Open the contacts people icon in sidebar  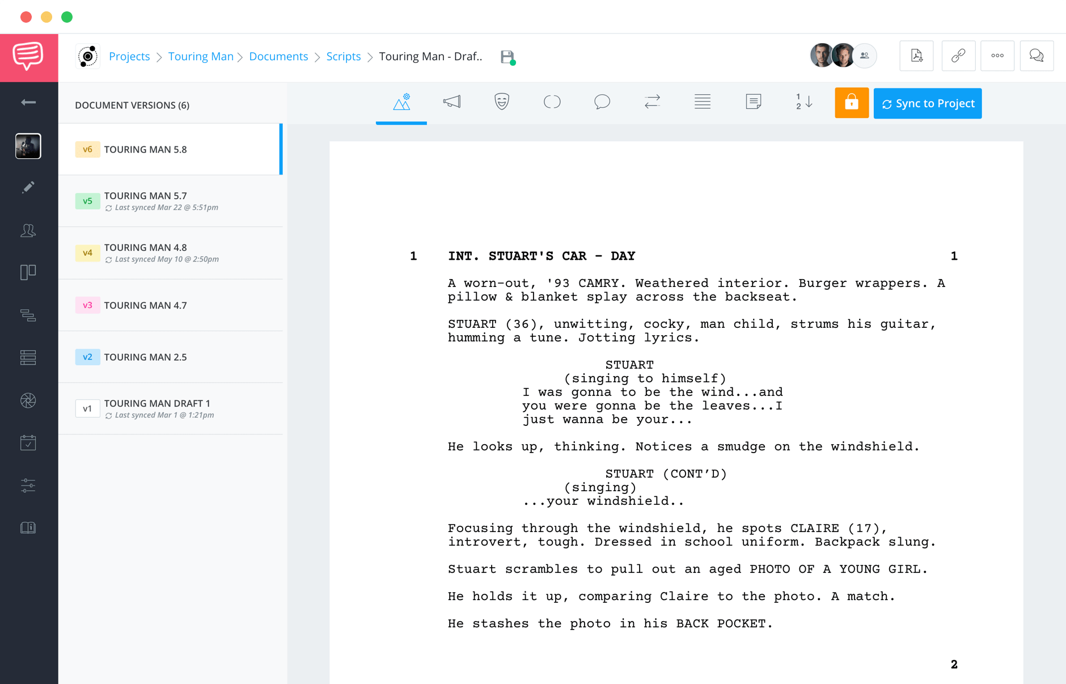coord(28,230)
